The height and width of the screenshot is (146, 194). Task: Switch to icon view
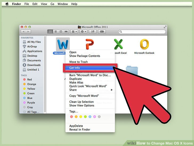pos(50,32)
